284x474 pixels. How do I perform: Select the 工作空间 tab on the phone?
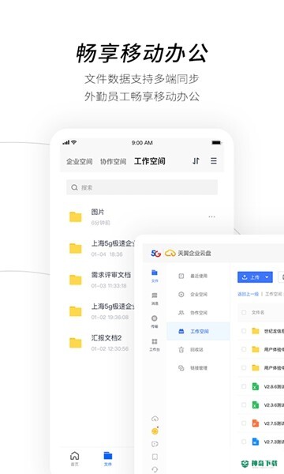pos(150,161)
